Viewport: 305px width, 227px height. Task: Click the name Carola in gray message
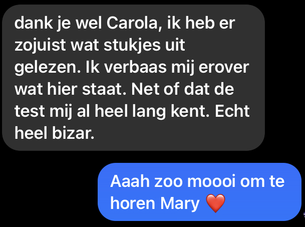coord(134,24)
